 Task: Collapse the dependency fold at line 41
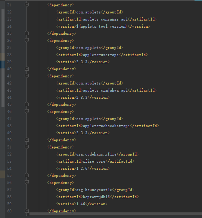click(27, 76)
